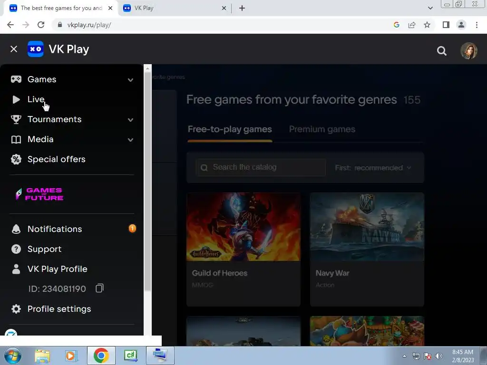
Task: Switch to the Free-to-play games tab
Action: click(x=230, y=129)
